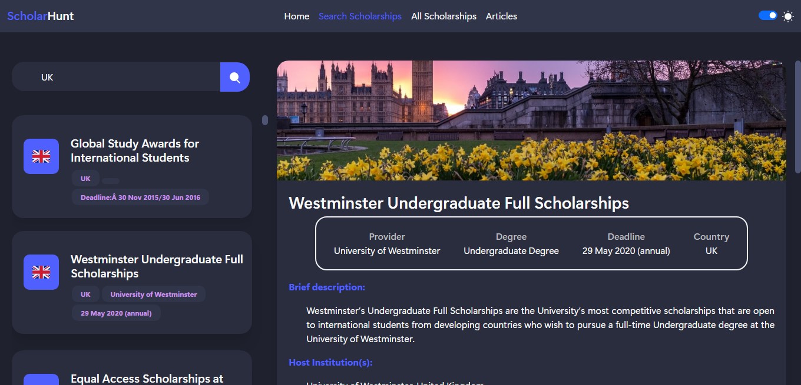801x385 pixels.
Task: Switch to the All Scholarships tab
Action: [443, 16]
